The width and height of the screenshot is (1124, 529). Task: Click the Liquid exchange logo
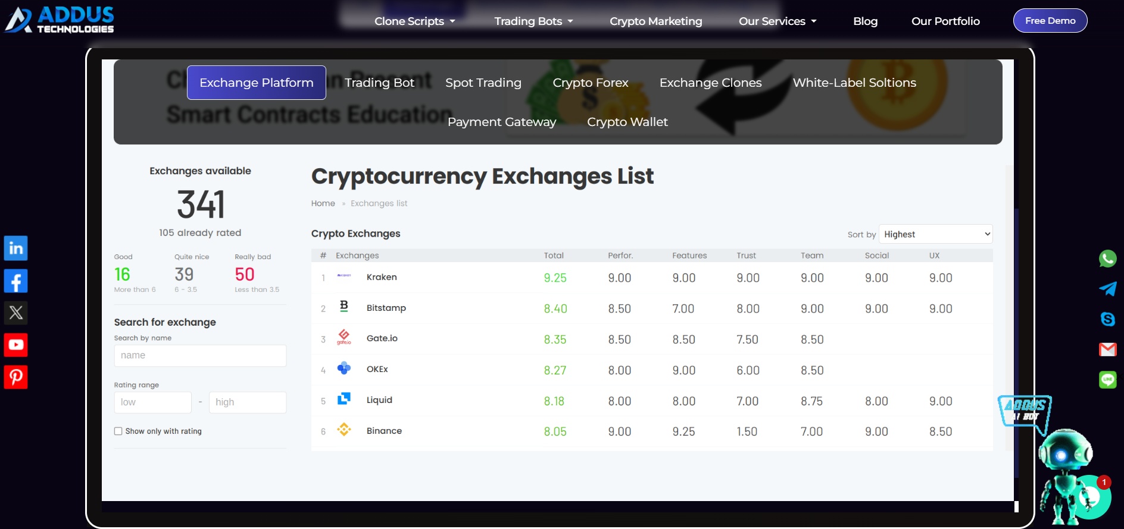click(344, 399)
